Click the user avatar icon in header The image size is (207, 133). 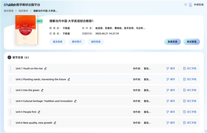coord(190,4)
